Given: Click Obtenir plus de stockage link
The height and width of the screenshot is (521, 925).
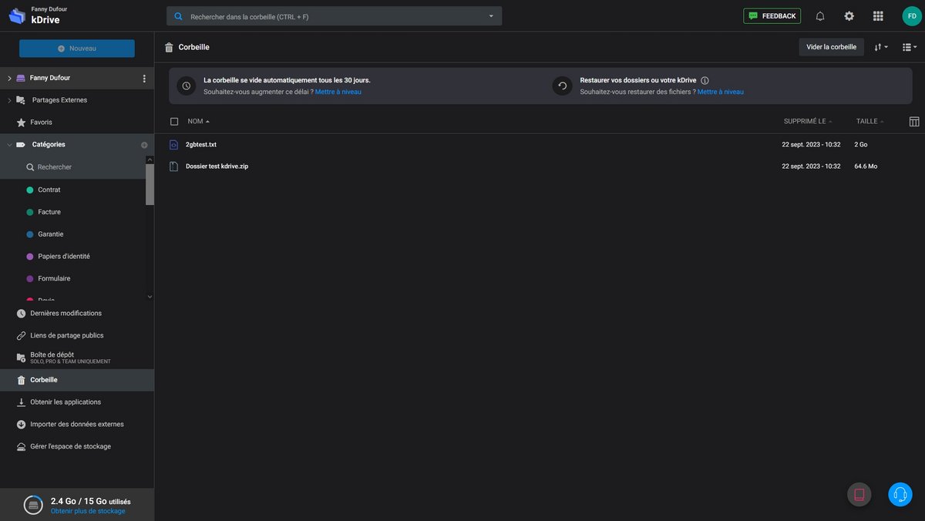Looking at the screenshot, I should pos(88,511).
